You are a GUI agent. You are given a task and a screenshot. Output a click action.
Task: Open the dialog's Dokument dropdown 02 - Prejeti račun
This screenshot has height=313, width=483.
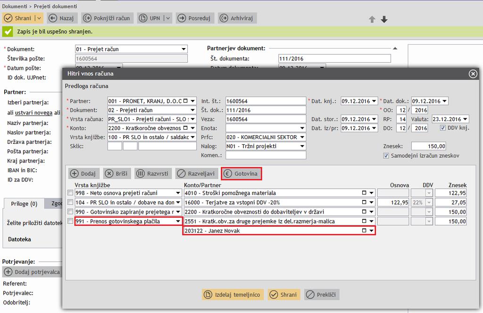(192, 110)
